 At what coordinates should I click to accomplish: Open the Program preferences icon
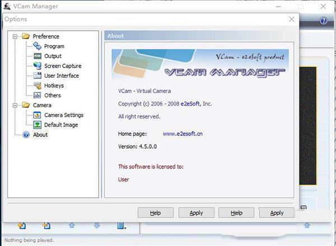[x=37, y=46]
